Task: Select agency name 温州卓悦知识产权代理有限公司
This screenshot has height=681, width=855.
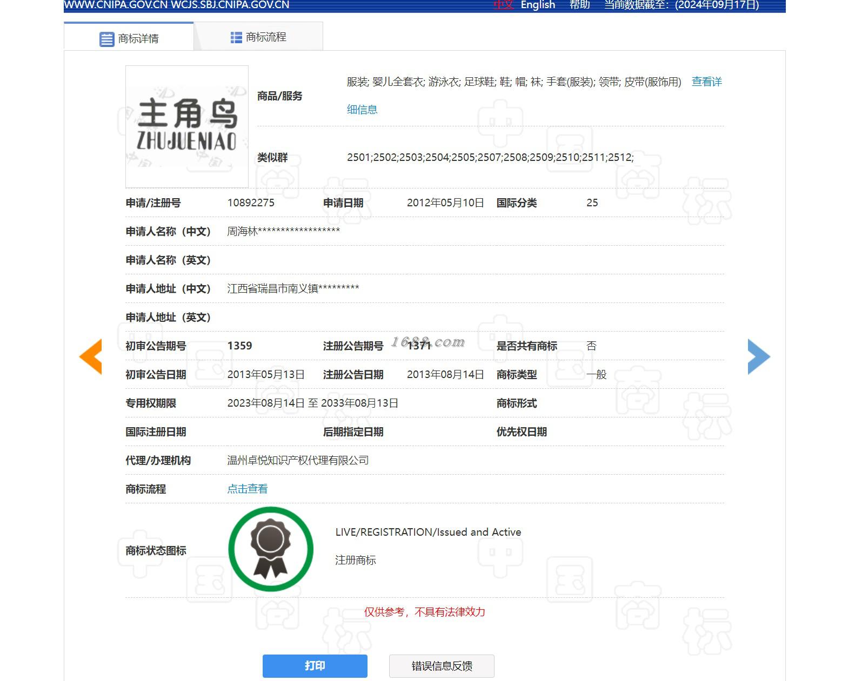Action: coord(298,460)
